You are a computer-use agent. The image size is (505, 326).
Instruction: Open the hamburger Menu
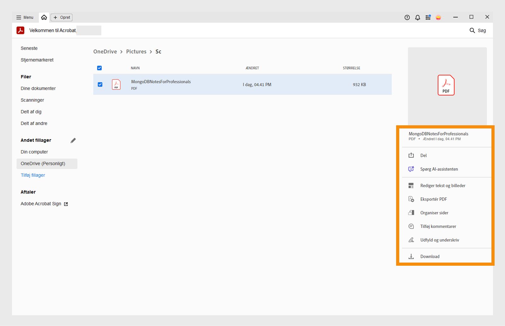(x=24, y=17)
